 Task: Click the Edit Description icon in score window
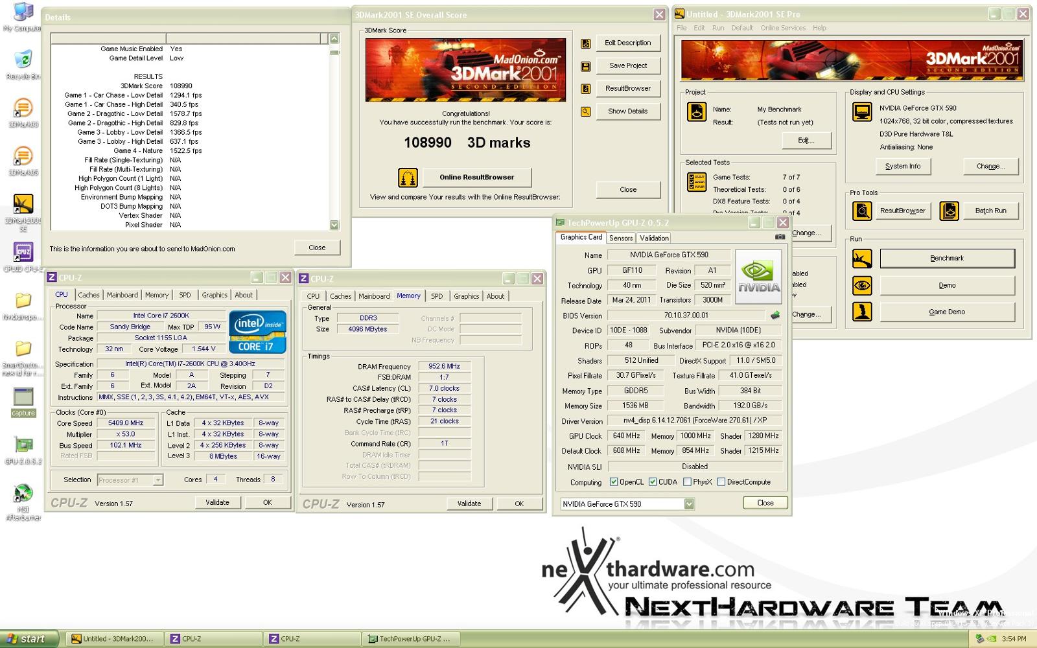(585, 43)
